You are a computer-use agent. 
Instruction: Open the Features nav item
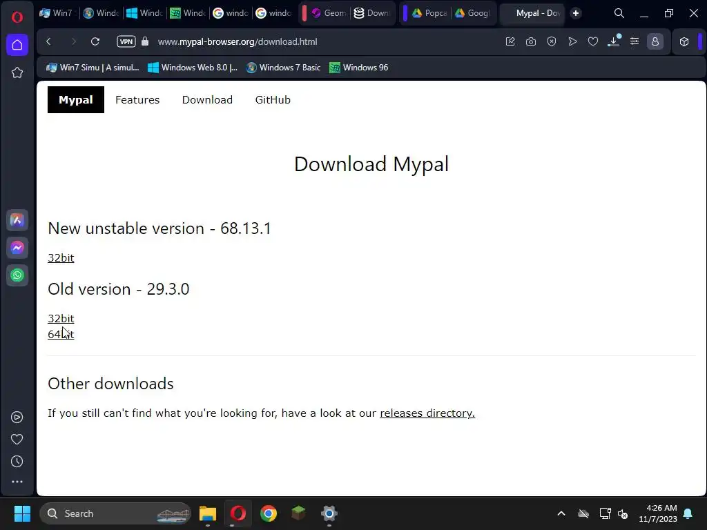(137, 99)
